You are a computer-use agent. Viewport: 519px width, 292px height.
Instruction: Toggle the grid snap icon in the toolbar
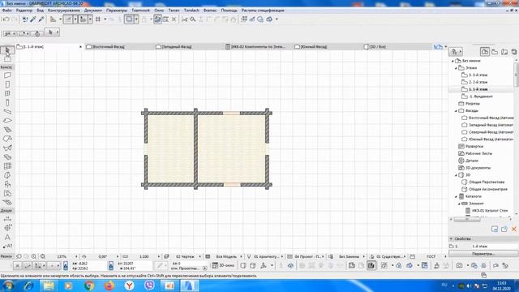[98, 19]
